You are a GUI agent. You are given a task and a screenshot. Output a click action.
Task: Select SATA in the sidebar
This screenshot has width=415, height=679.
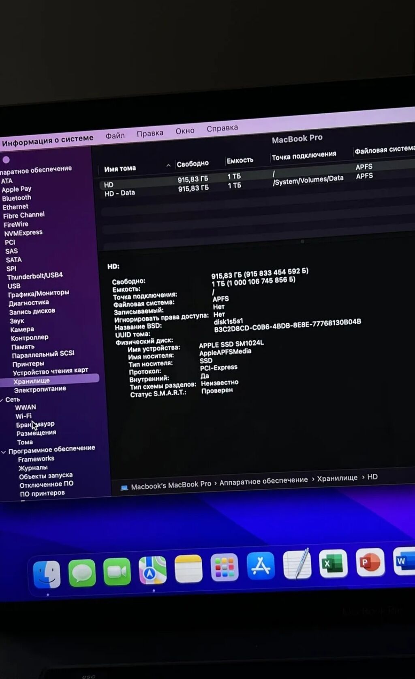[14, 260]
